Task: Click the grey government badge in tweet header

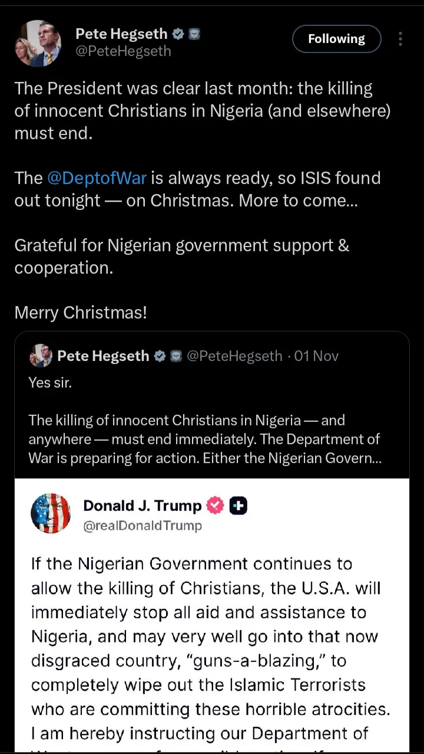Action: click(194, 34)
